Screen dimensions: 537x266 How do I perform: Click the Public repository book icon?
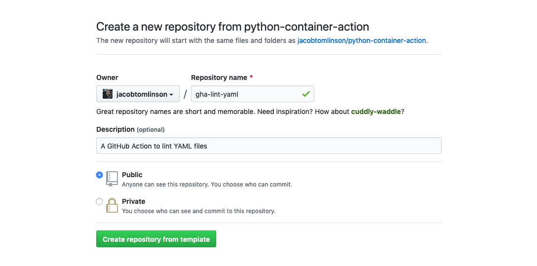pos(112,179)
